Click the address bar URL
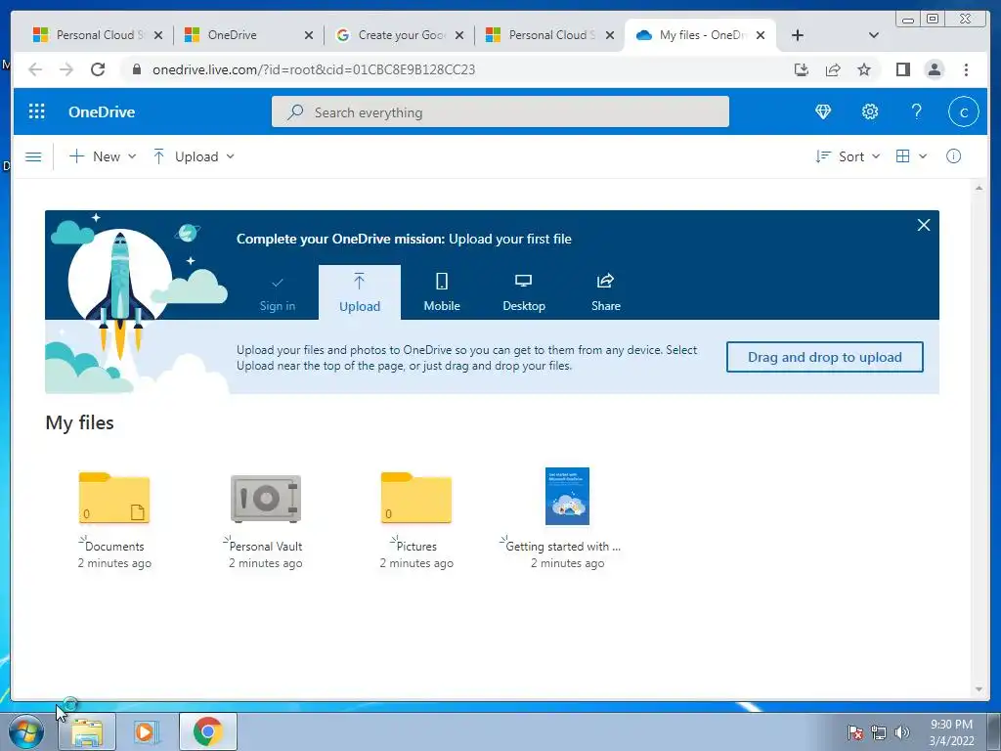 [314, 69]
